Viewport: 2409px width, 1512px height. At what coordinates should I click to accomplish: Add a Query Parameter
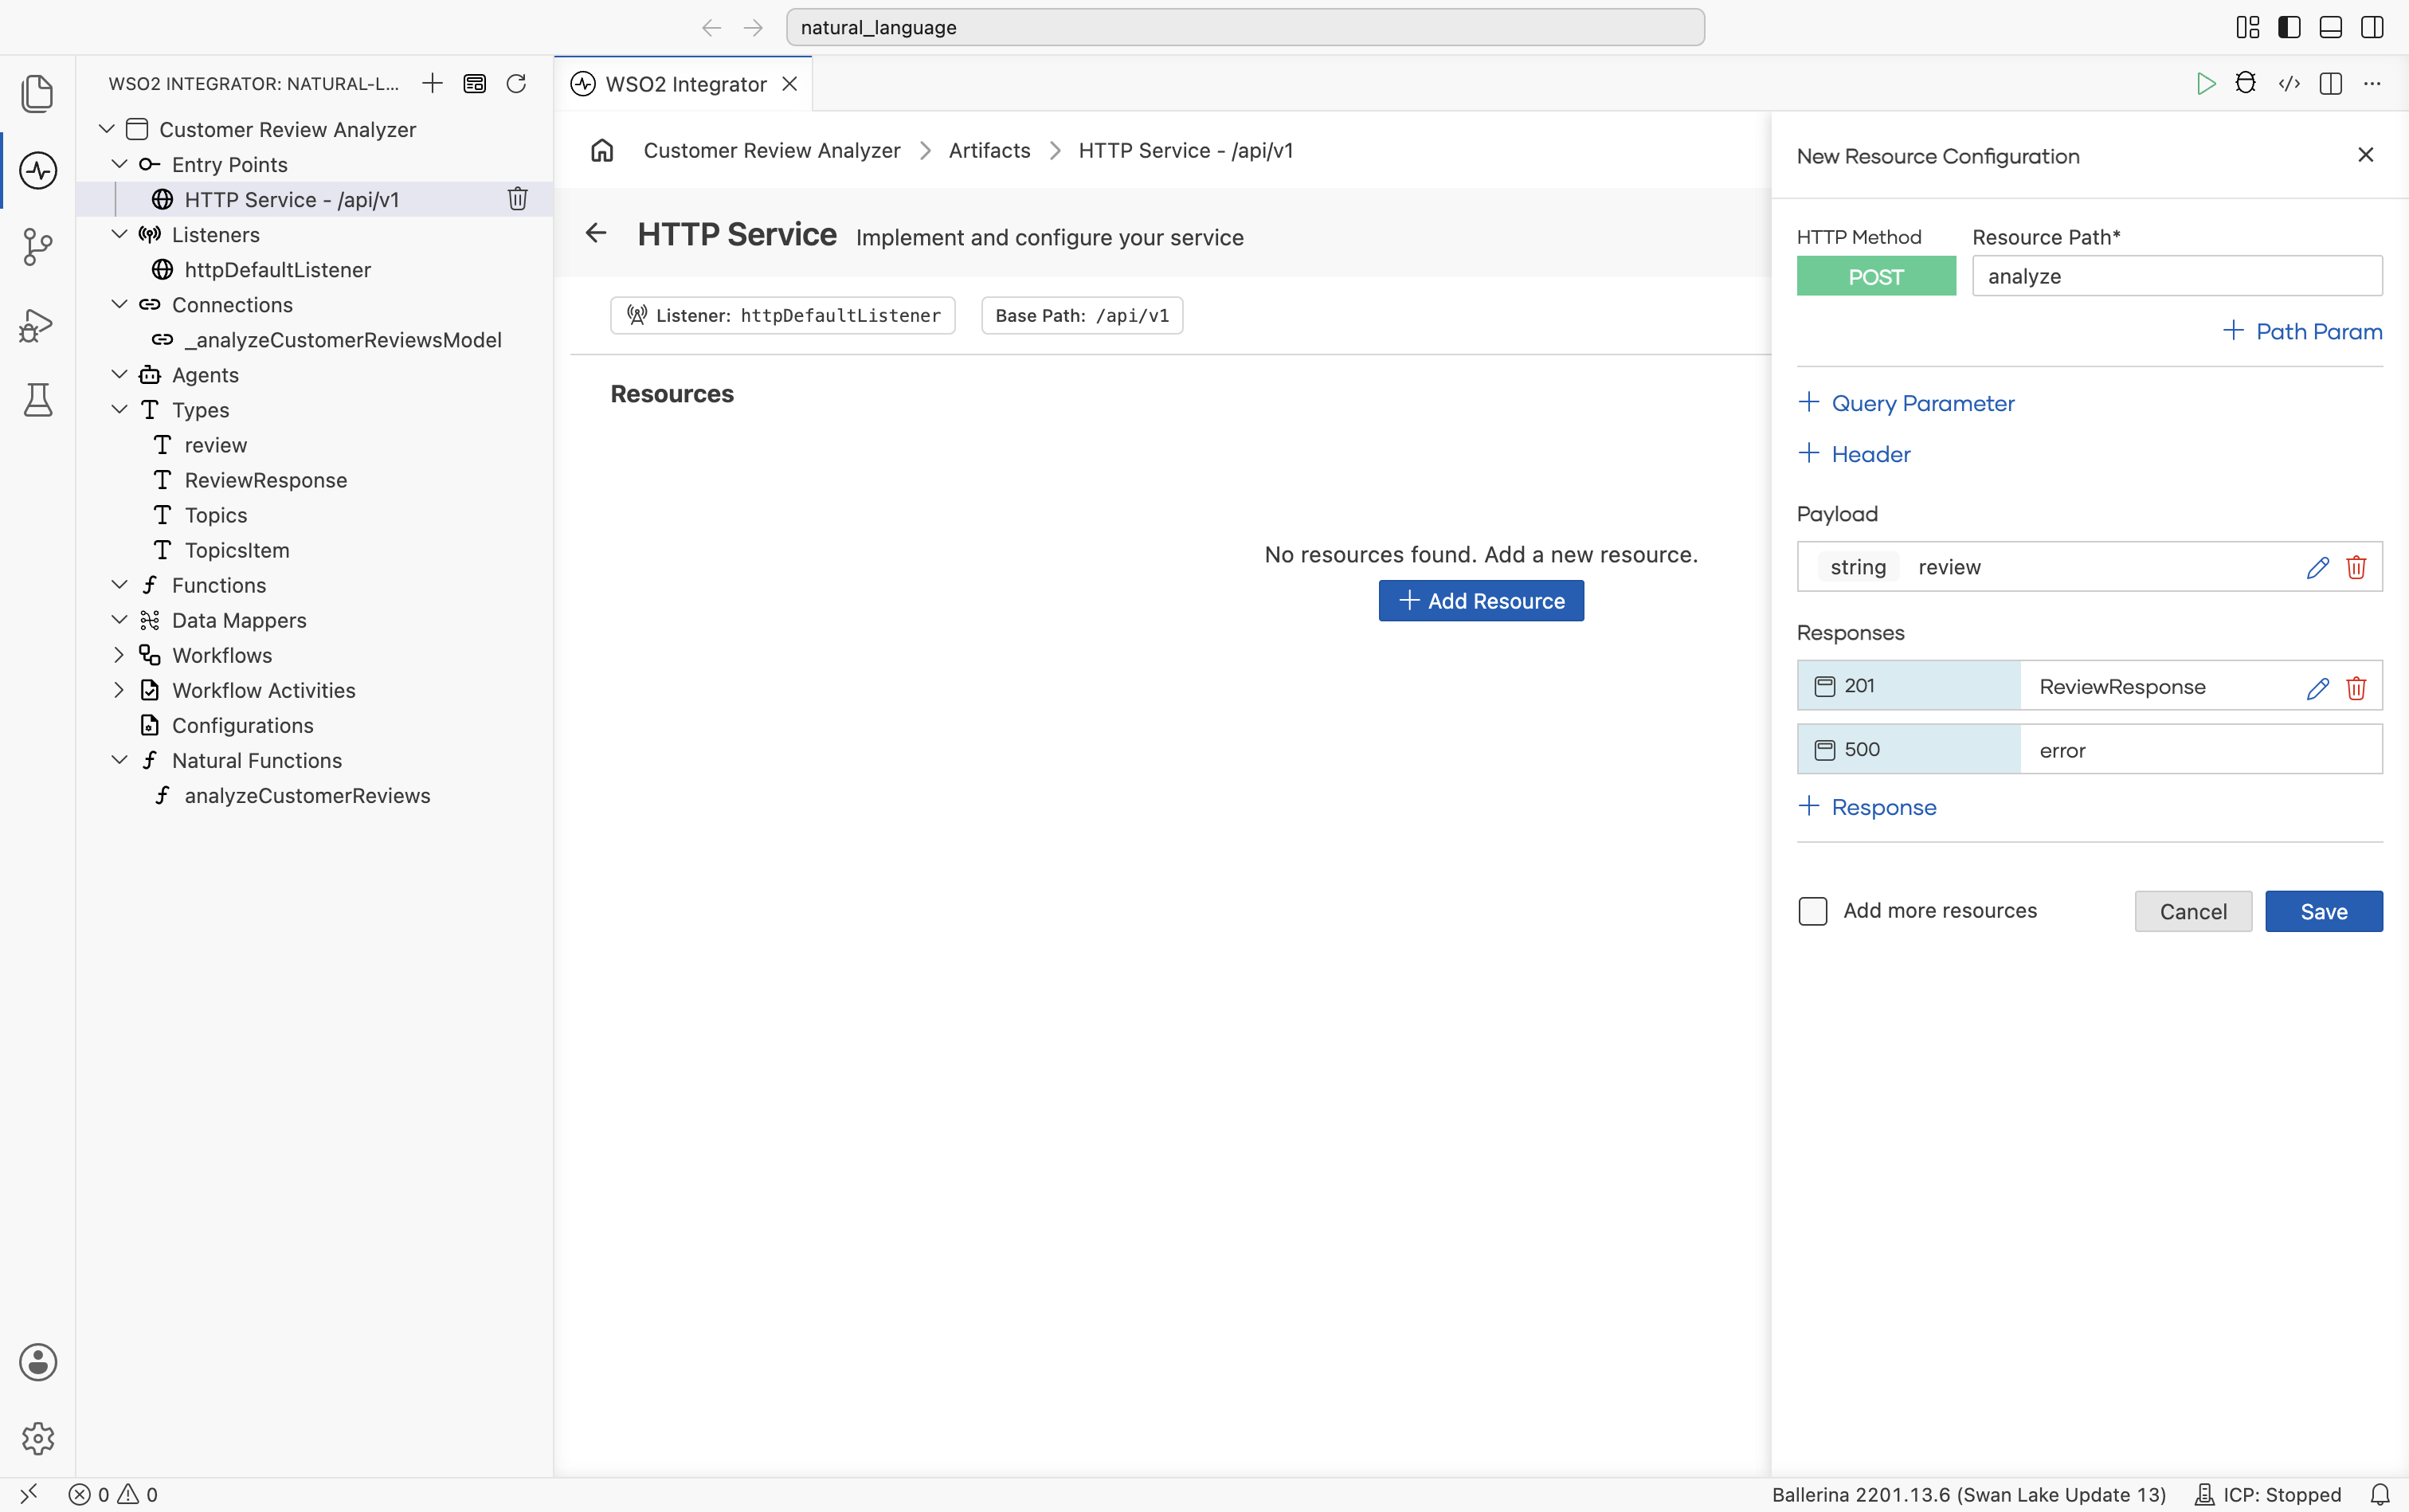pos(1906,403)
